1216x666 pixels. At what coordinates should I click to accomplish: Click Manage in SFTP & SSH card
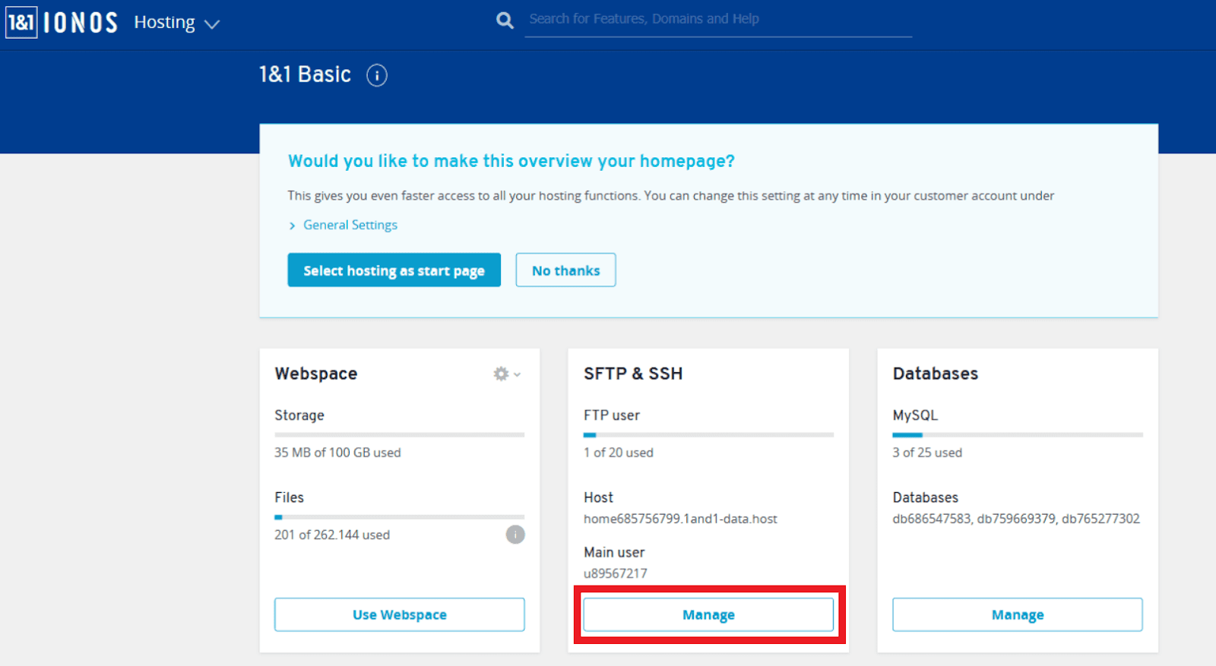(x=708, y=614)
